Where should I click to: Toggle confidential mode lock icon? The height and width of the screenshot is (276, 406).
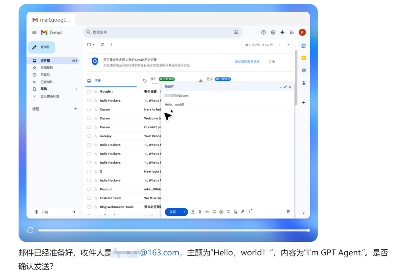click(x=235, y=212)
